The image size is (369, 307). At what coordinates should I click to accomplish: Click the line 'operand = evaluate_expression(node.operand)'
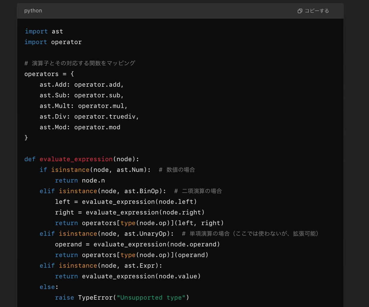137,244
